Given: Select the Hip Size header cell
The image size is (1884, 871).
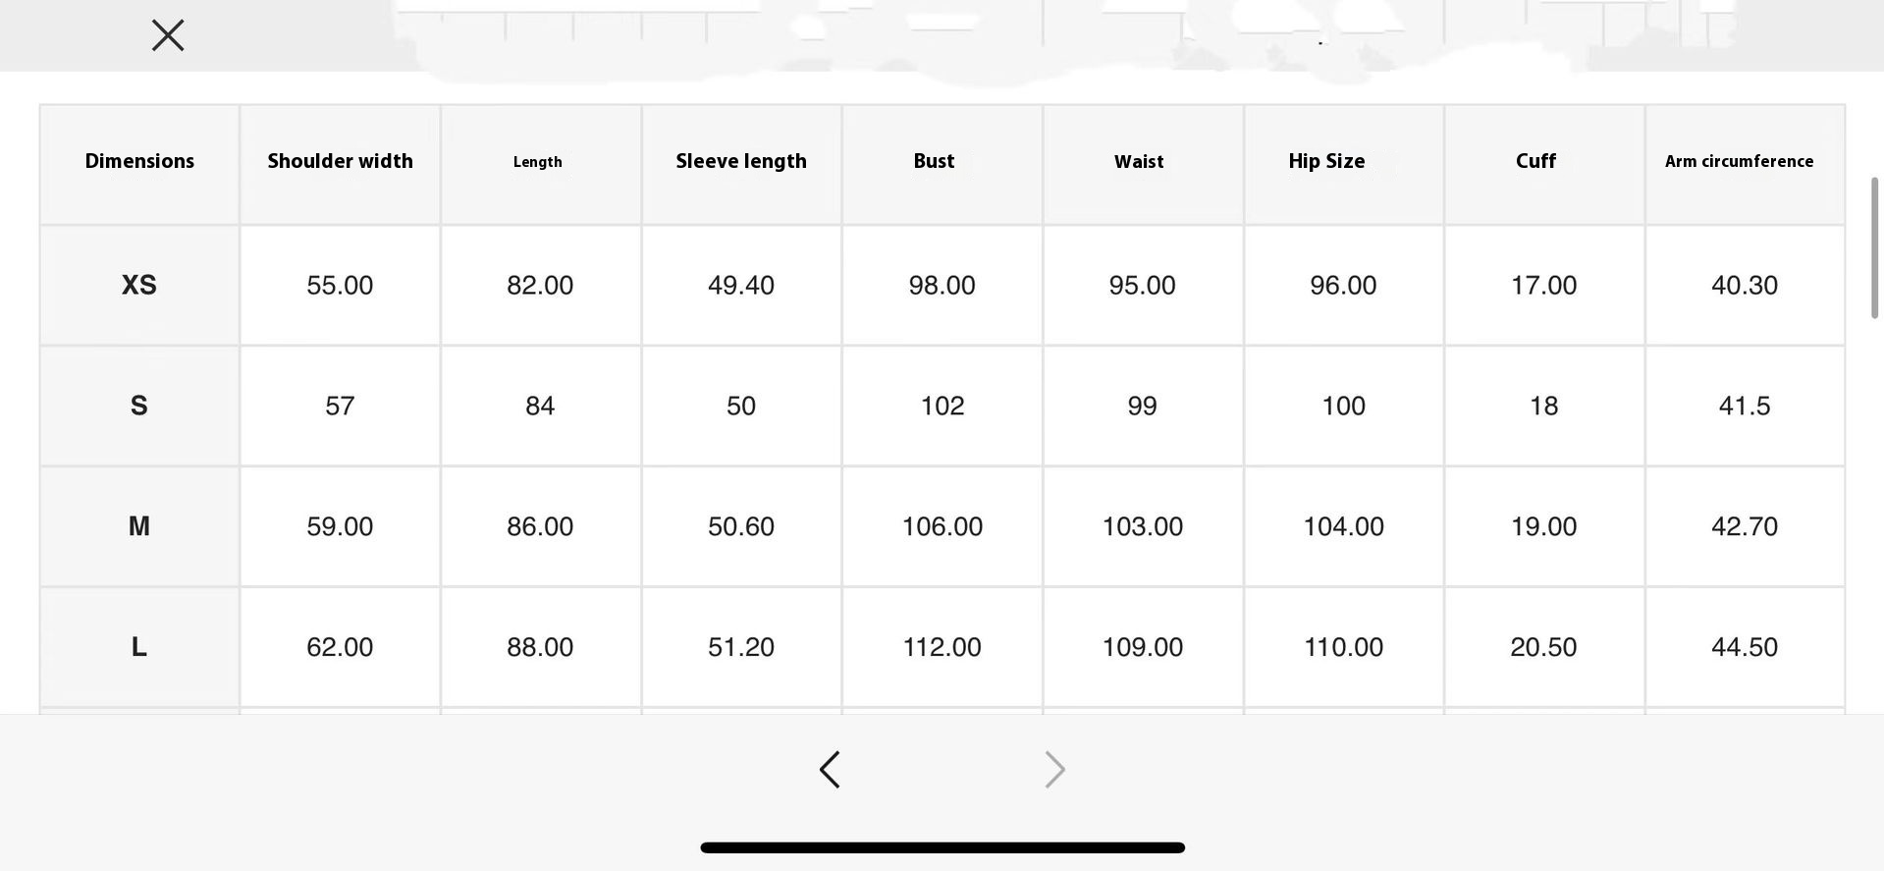Looking at the screenshot, I should click(x=1326, y=162).
